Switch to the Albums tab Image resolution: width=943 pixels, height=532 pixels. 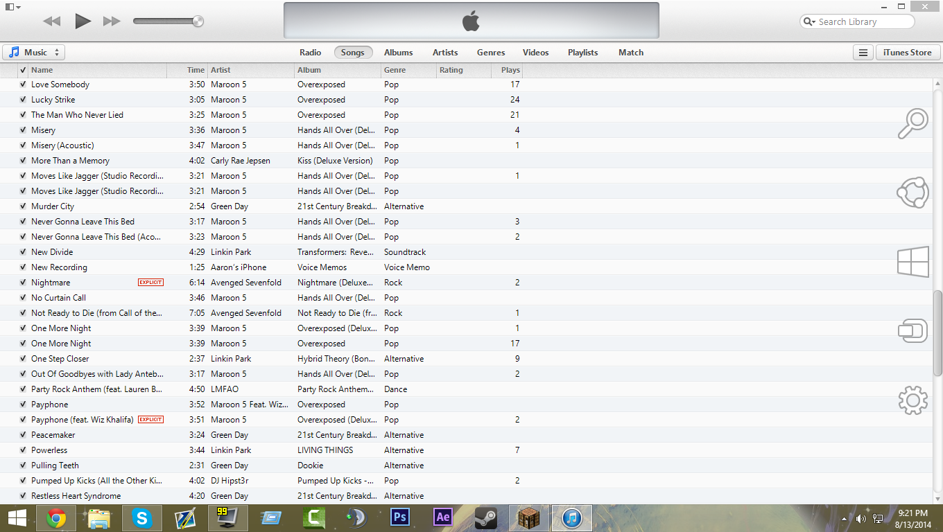pos(399,53)
